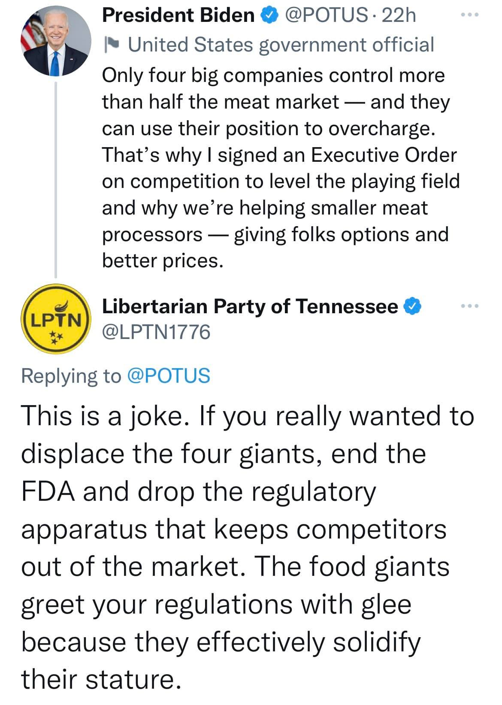Image resolution: width=502 pixels, height=705 pixels.
Task: Click the 'Replying to' label text
Action: point(71,375)
